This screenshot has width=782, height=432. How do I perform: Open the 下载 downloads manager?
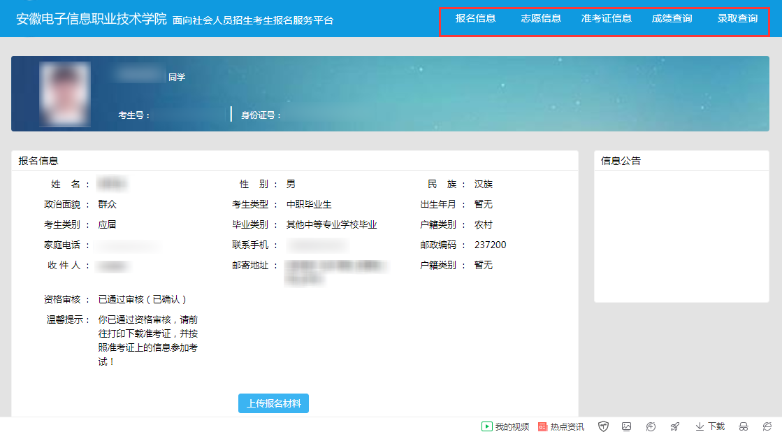coord(710,426)
